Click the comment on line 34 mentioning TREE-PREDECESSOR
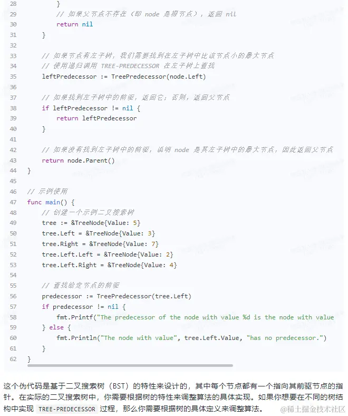 (x=128, y=66)
